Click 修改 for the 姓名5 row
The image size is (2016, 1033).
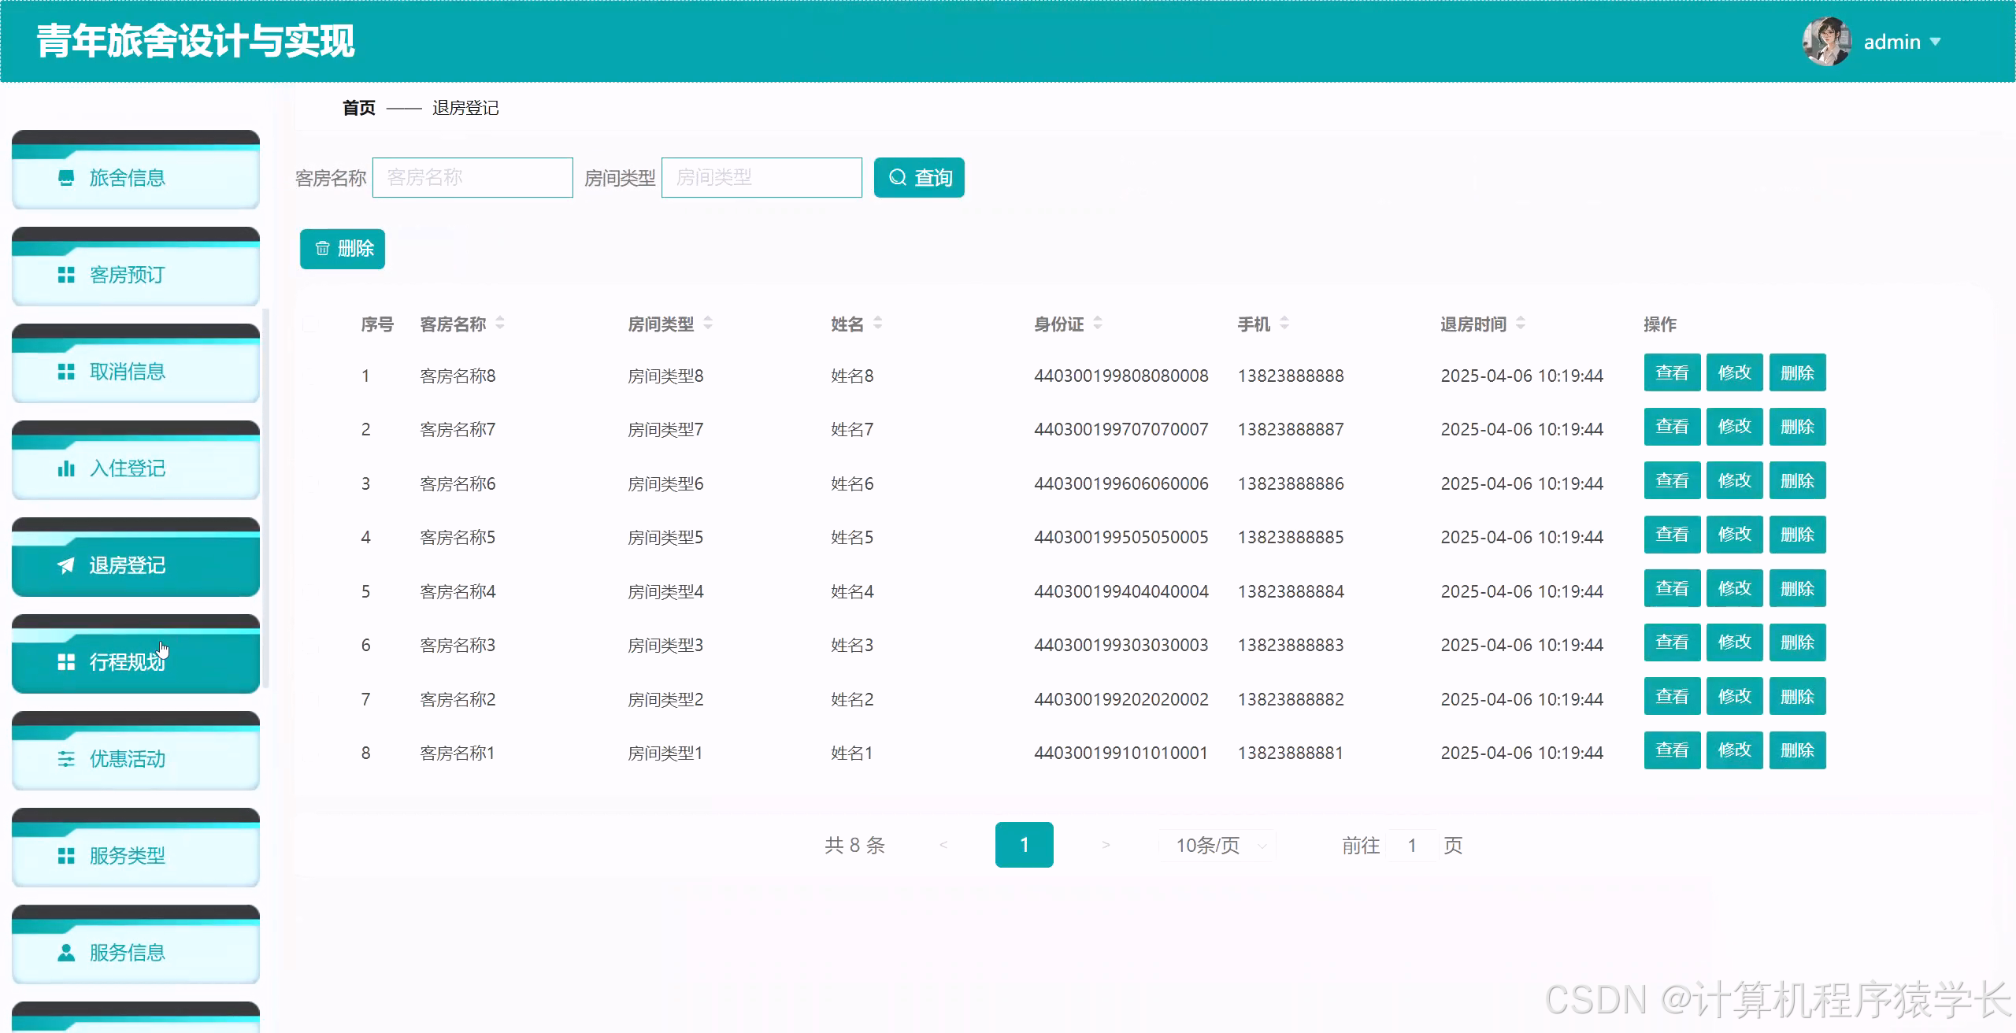coord(1734,535)
